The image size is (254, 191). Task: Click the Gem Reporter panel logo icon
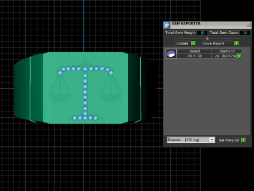(167, 25)
